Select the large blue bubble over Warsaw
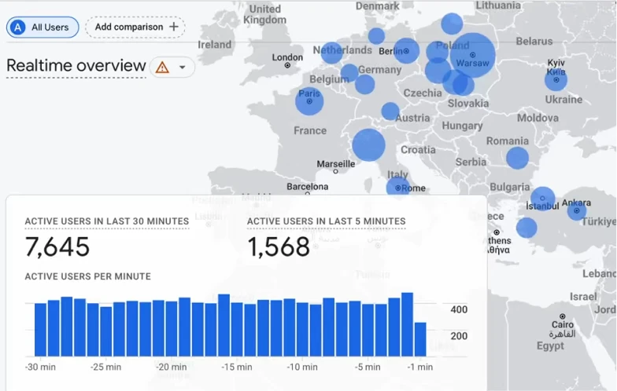Image resolution: width=617 pixels, height=391 pixels. [472, 55]
